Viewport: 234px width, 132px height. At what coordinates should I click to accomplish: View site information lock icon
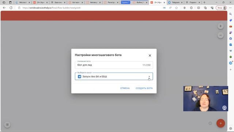(x=19, y=8)
